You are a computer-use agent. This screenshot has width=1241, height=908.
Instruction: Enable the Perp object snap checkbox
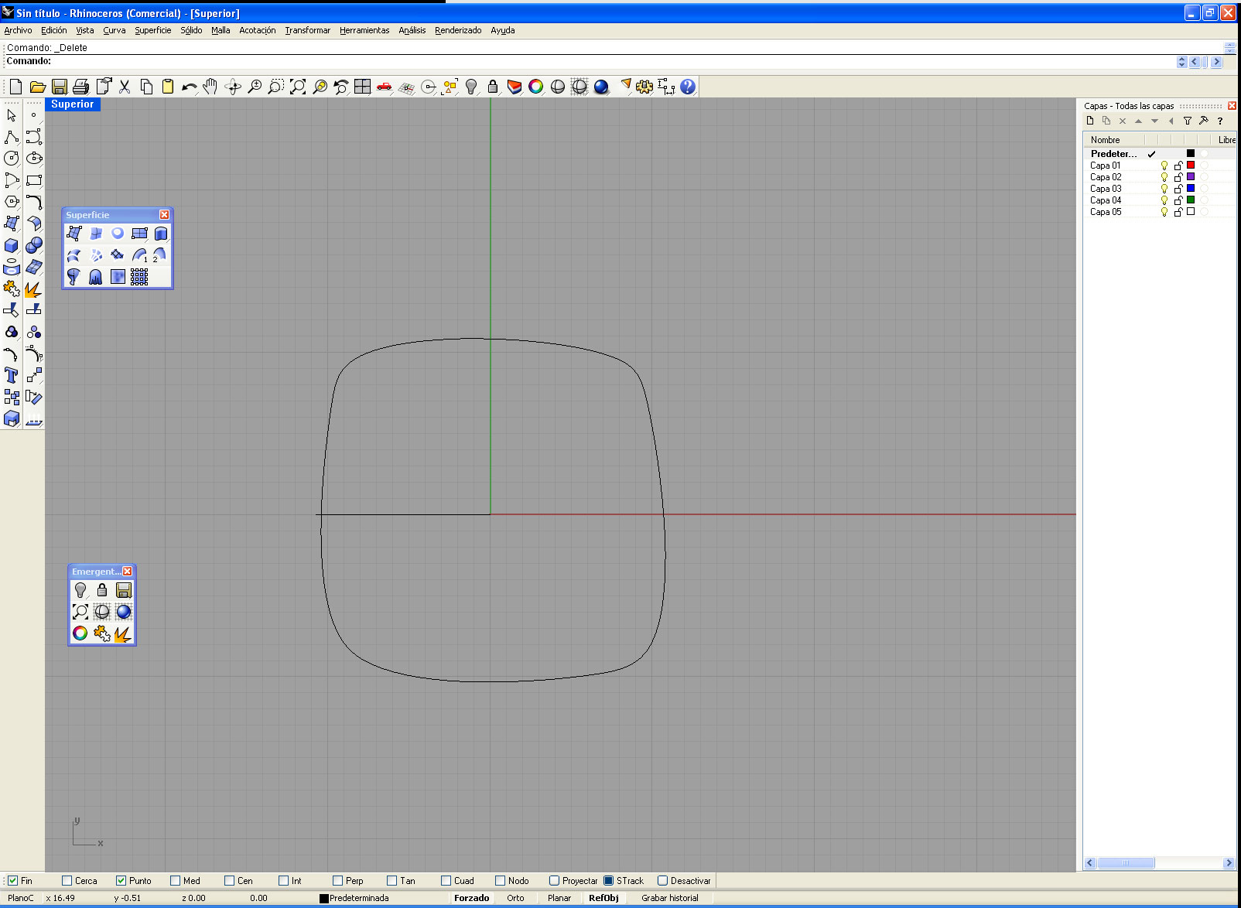tap(337, 880)
